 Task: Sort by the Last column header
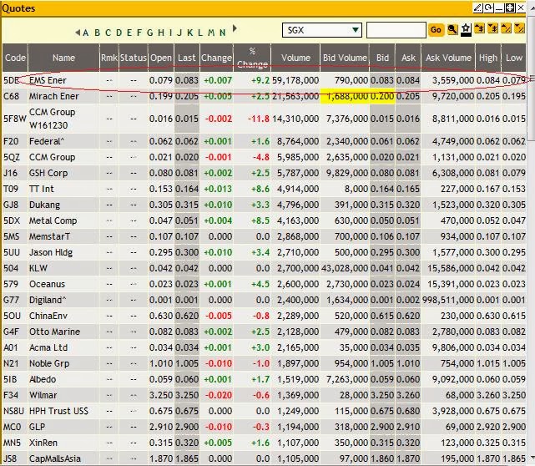(187, 58)
